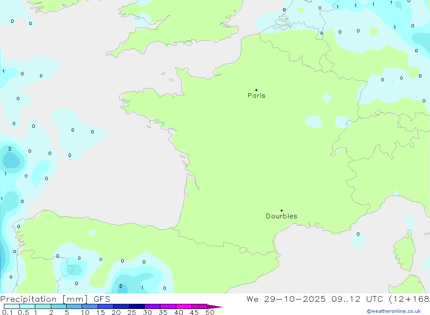Click the GFS model name text
Screen dimensions: 430x315
coord(102,299)
